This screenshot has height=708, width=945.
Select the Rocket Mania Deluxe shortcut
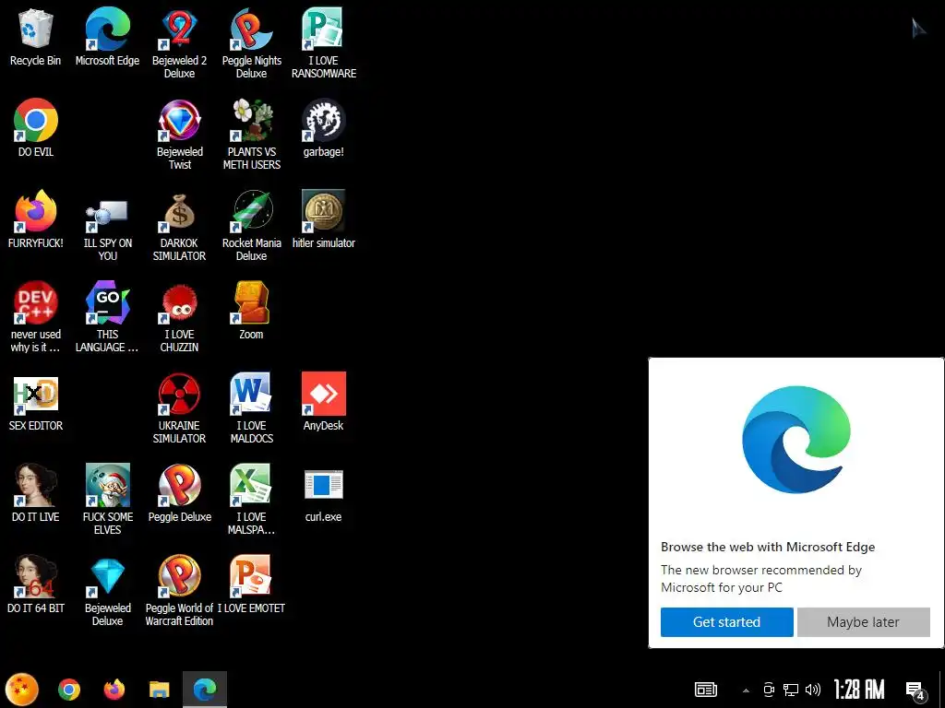coord(251,227)
